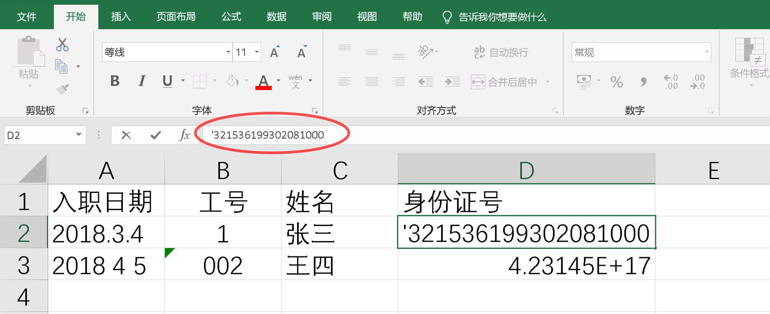Open the 文件 File menu
The width and height of the screenshot is (770, 314).
click(x=27, y=17)
